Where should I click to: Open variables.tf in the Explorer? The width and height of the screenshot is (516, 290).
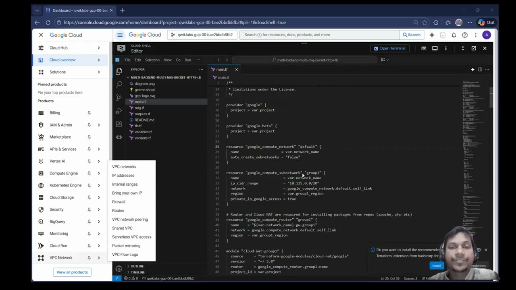coord(143,132)
